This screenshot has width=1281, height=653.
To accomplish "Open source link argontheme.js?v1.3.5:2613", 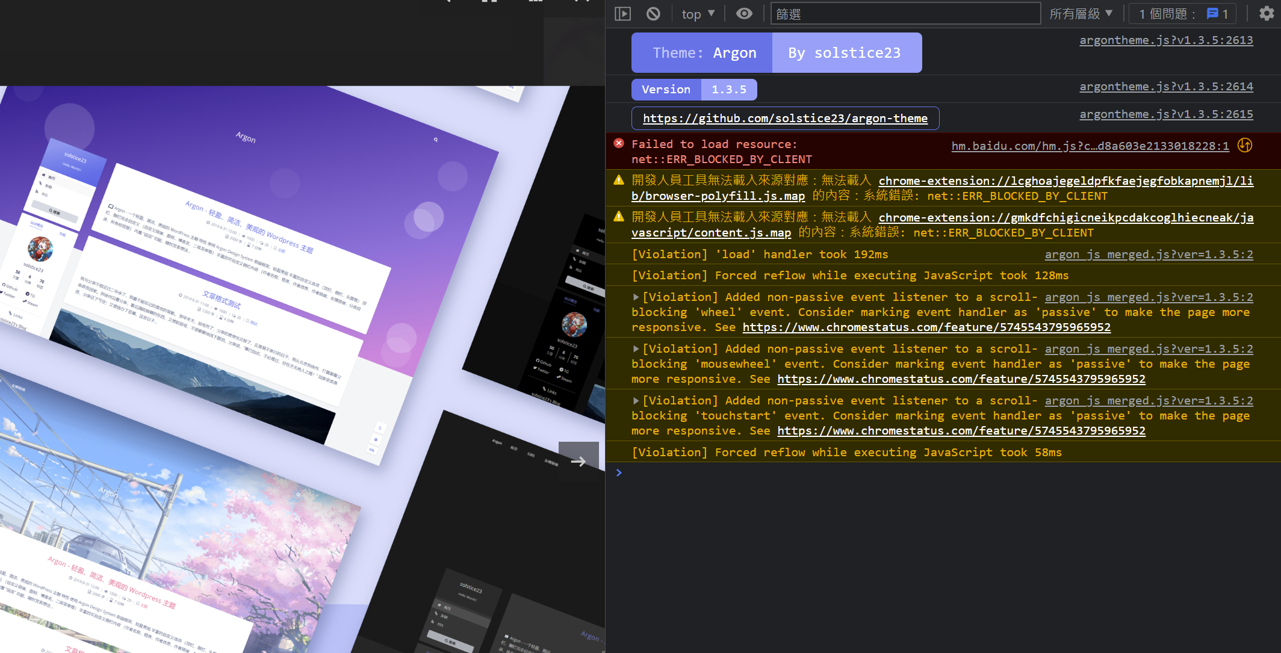I will pos(1165,40).
